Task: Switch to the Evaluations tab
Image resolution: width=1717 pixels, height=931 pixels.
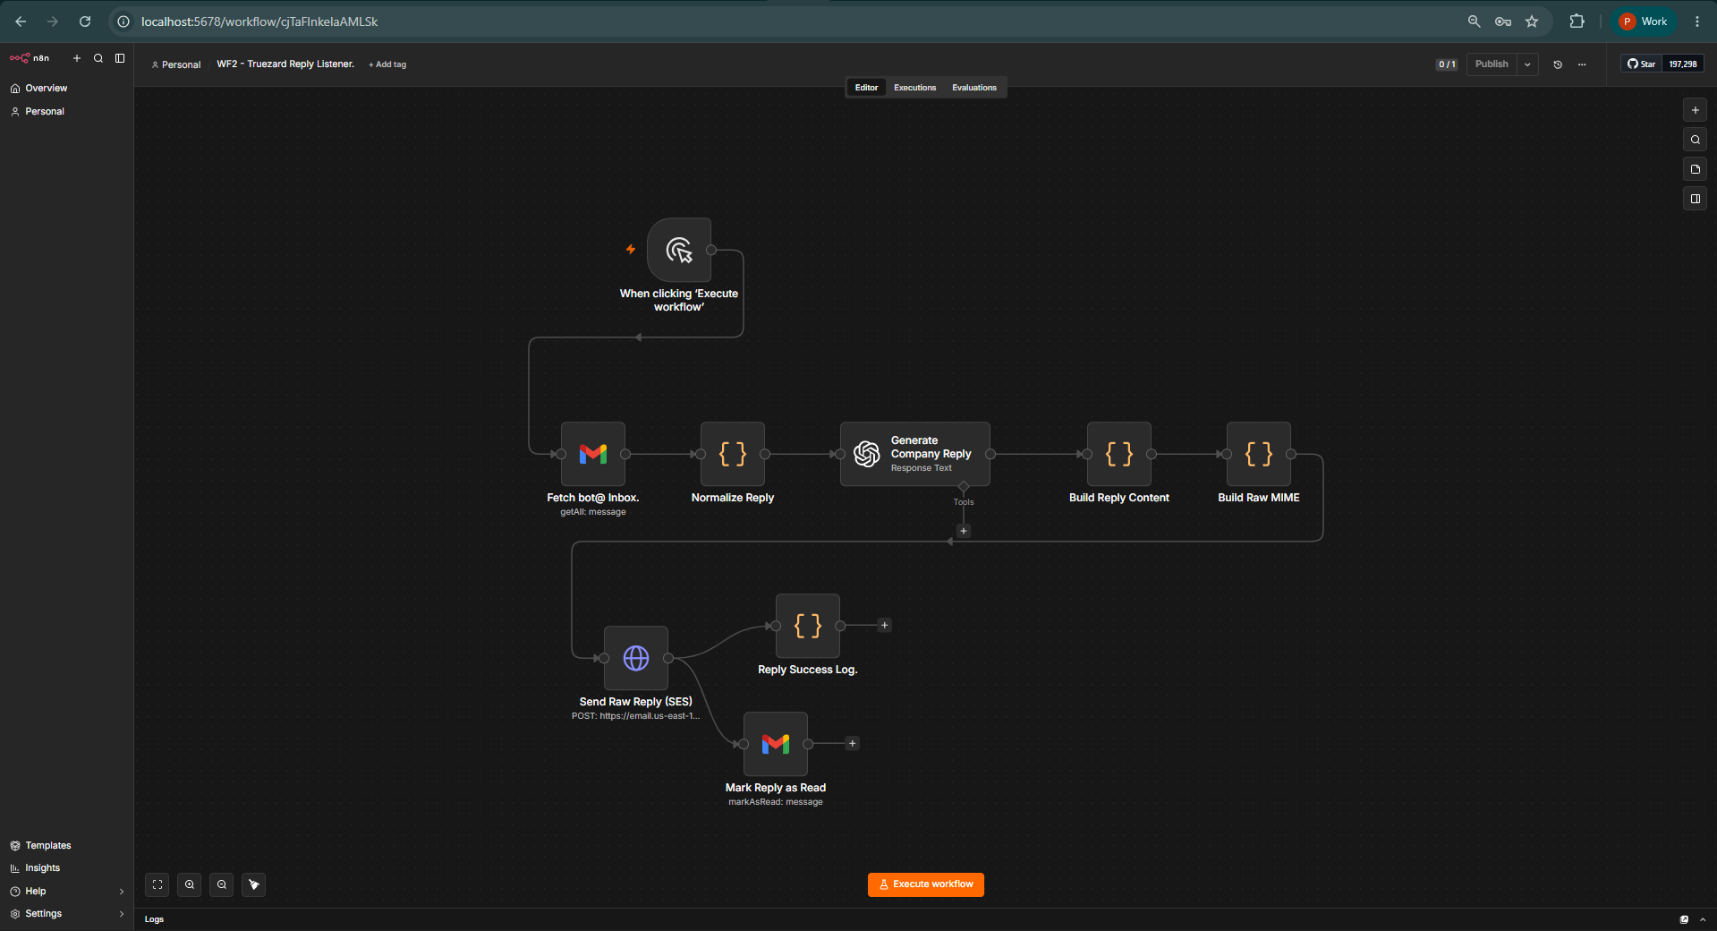Action: 974,88
